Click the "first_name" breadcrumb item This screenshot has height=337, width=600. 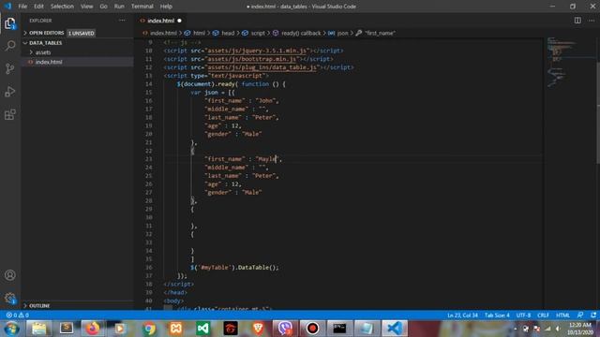pos(380,34)
